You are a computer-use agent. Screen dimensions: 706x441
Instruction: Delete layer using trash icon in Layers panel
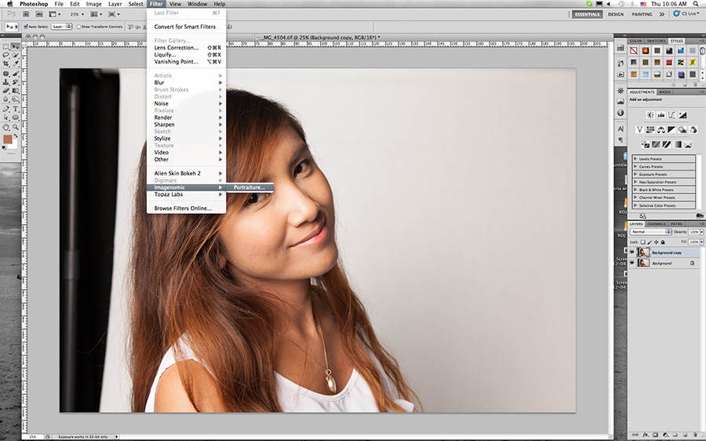point(695,435)
